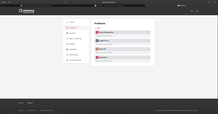This screenshot has width=218, height=114.
Task: Collapse the Cubase Pro 14 entry
Action: (x=148, y=41)
